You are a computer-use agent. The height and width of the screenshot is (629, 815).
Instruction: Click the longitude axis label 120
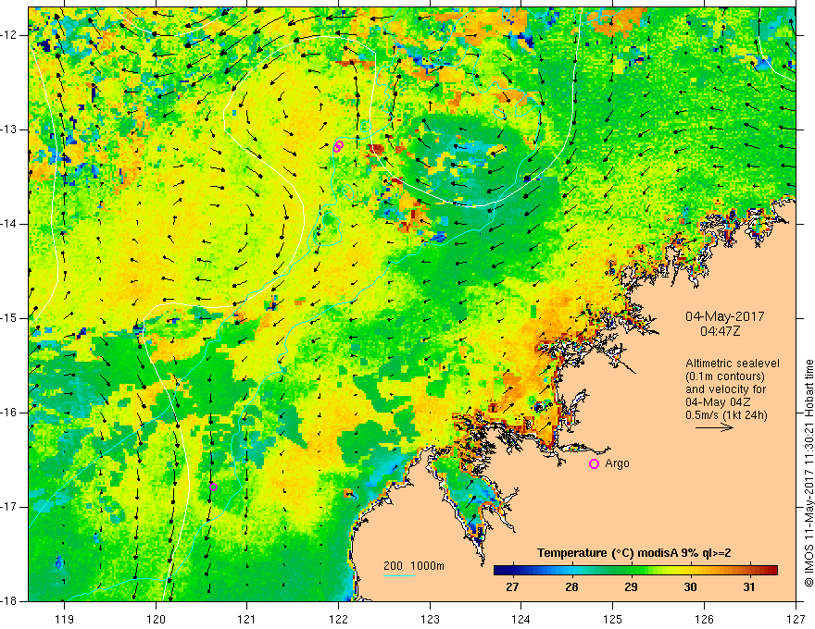coord(156,619)
